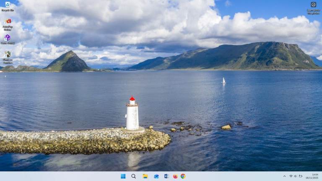Open Outlook from the taskbar
The width and height of the screenshot is (322, 181).
(x=156, y=176)
